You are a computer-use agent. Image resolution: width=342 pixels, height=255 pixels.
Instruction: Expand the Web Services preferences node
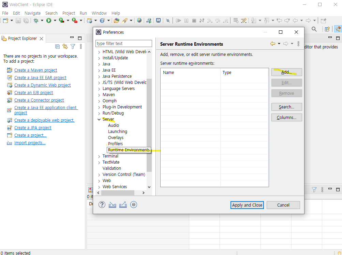click(x=99, y=187)
